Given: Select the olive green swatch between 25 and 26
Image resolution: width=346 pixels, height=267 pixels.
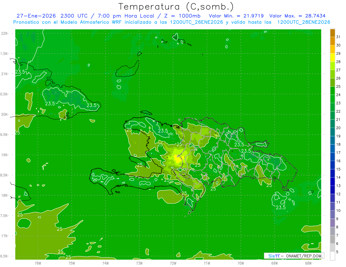Looking at the screenshot, I should 332,82.
